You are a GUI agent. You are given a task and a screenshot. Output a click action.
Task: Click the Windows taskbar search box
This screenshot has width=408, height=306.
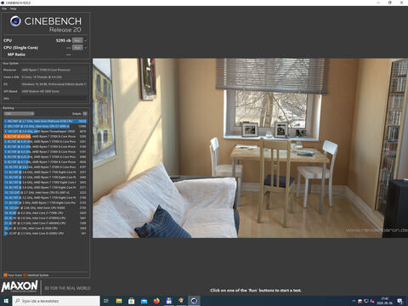(56, 301)
